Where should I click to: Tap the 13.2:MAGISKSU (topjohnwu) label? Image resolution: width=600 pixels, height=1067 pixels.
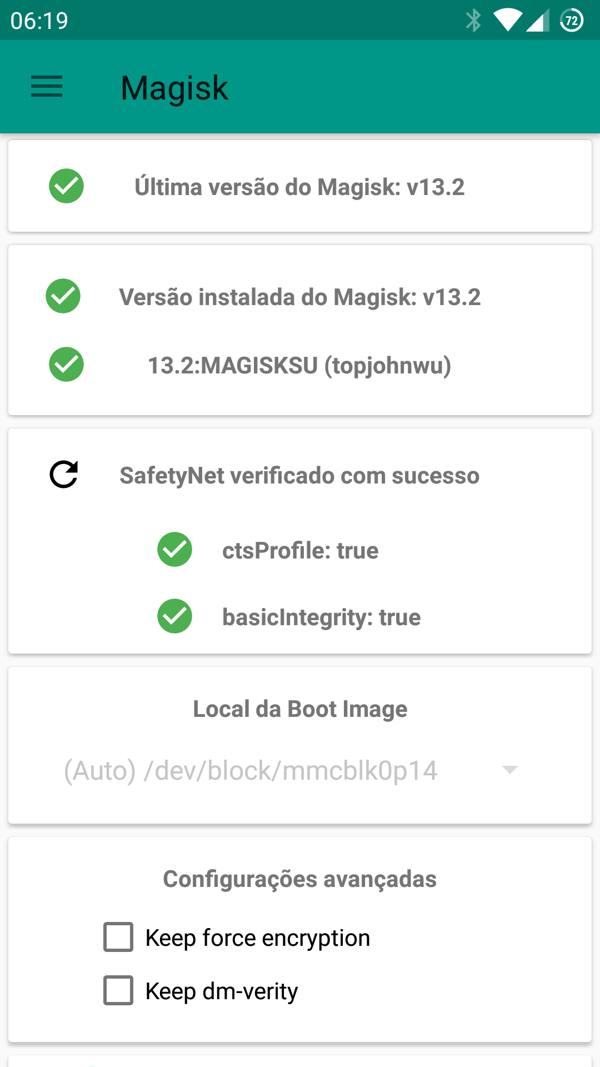[x=299, y=366]
